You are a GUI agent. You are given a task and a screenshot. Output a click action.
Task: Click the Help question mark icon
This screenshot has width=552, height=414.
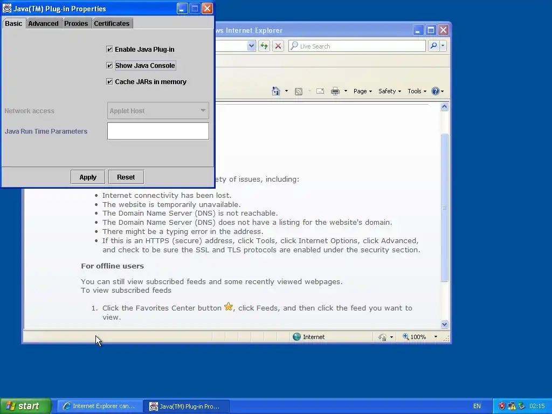click(x=436, y=91)
